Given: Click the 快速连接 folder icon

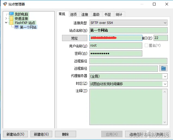Looking at the screenshot, I should tap(11, 18).
